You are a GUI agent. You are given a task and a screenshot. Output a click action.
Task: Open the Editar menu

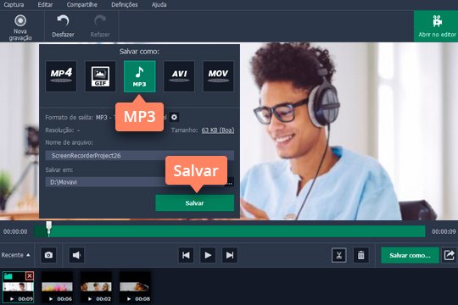[45, 5]
